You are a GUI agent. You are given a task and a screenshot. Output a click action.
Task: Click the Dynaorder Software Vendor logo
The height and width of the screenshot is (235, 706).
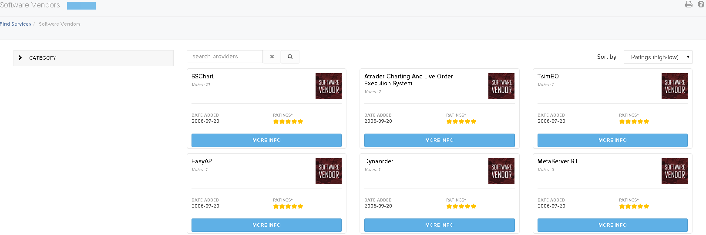tap(501, 171)
